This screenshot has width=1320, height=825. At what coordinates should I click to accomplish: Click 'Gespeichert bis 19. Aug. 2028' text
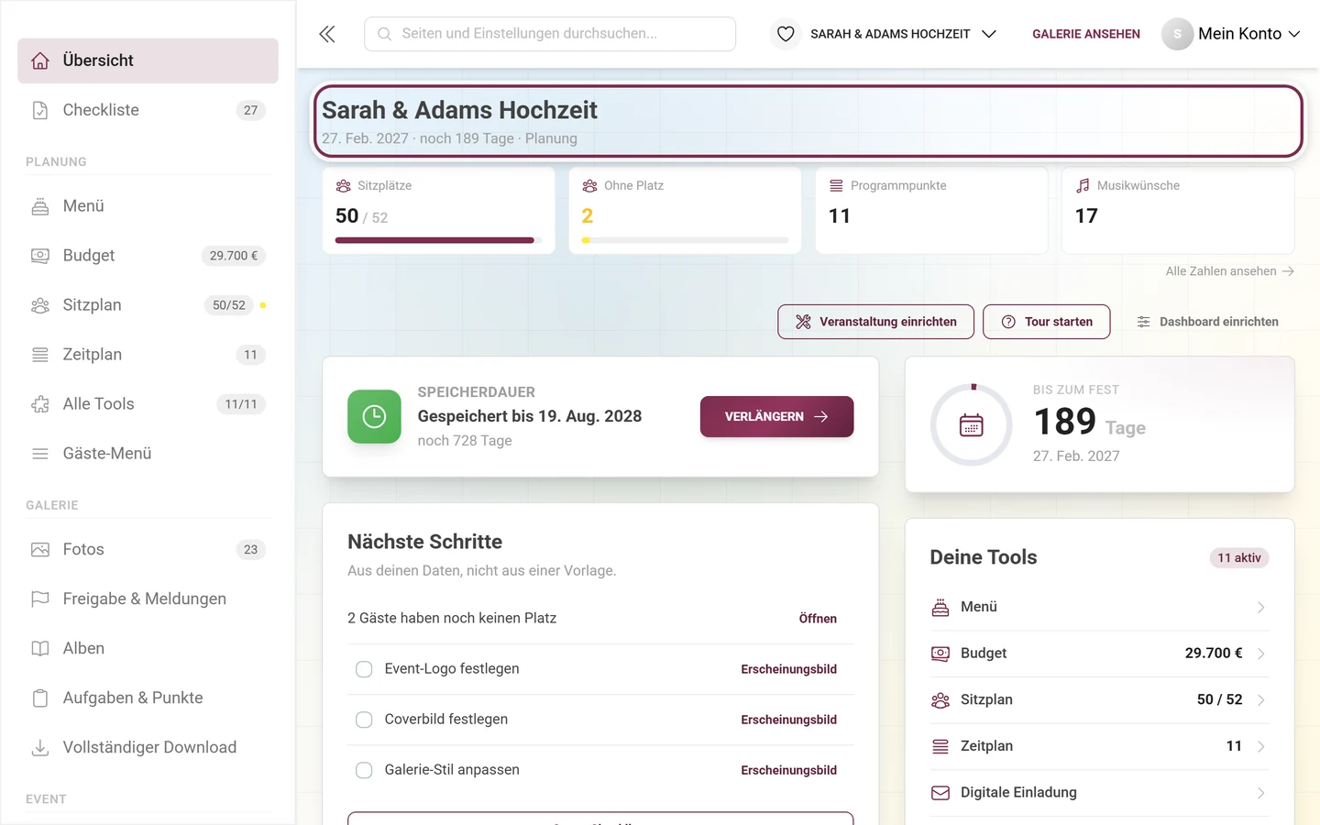[x=530, y=416]
